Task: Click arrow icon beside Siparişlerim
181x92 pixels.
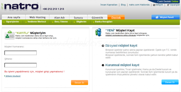Action: click(x=4, y=22)
